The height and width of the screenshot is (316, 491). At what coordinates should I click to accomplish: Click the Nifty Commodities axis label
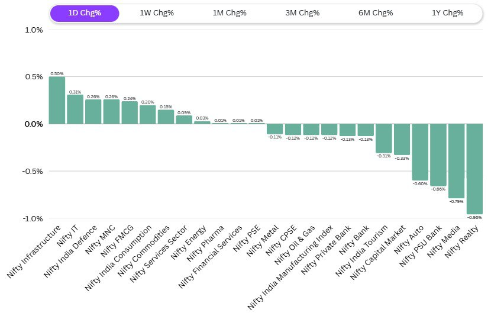click(x=144, y=250)
